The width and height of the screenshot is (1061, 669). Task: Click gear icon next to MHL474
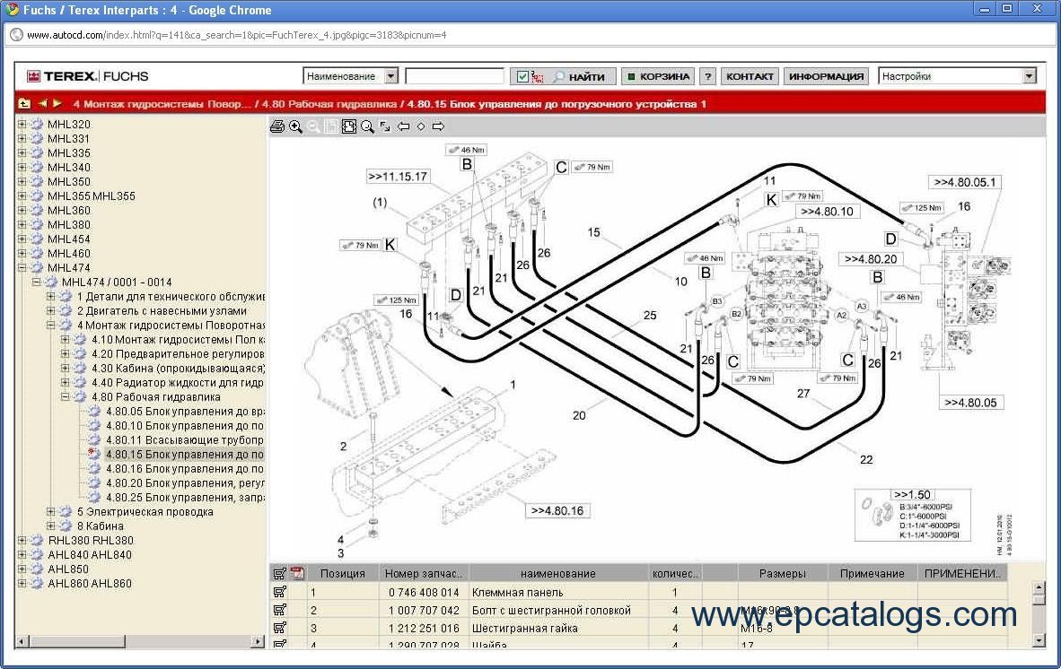37,267
